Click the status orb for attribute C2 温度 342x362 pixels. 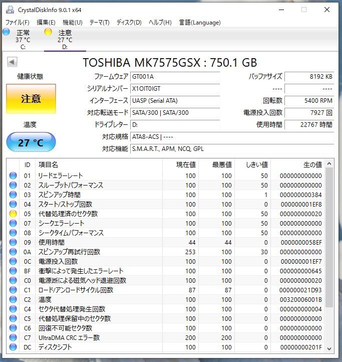tap(13, 299)
